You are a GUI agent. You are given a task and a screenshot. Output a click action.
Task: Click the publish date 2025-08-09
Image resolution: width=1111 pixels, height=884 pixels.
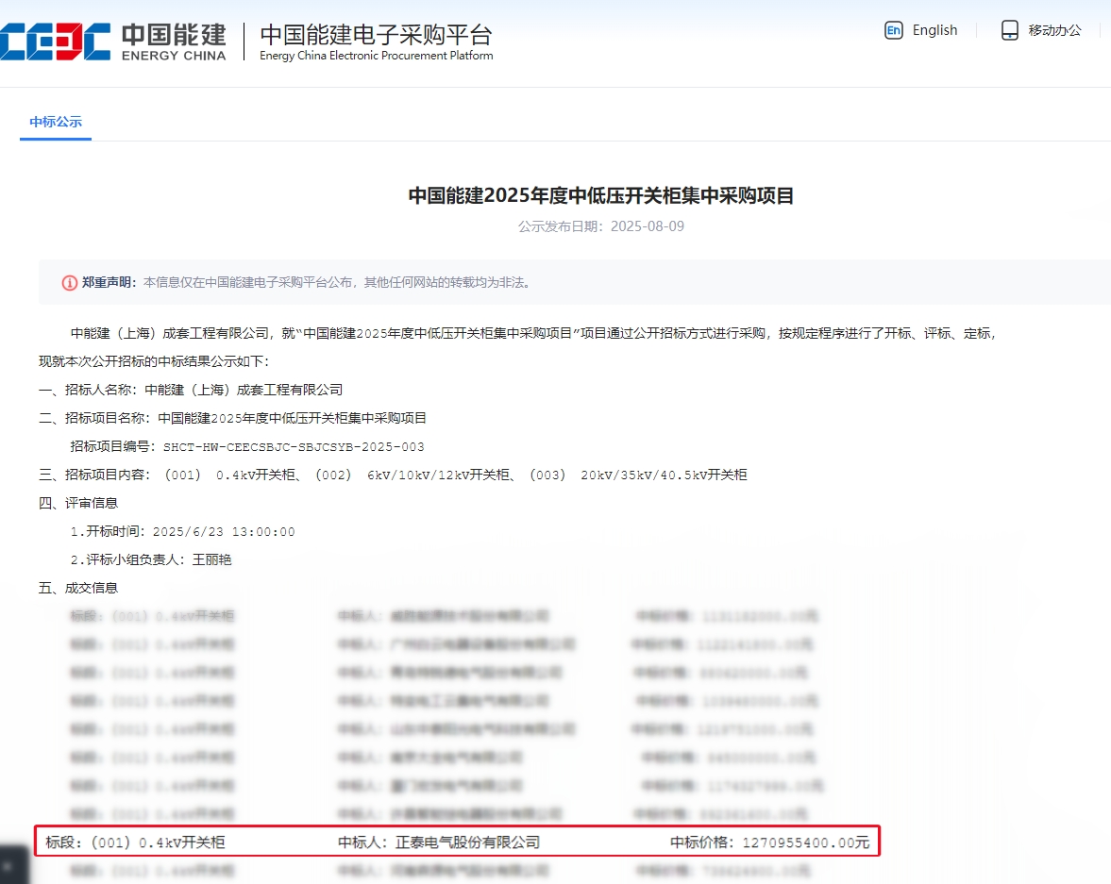point(647,226)
